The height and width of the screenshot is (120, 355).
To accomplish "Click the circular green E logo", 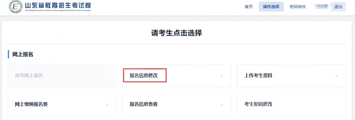I will [16, 7].
